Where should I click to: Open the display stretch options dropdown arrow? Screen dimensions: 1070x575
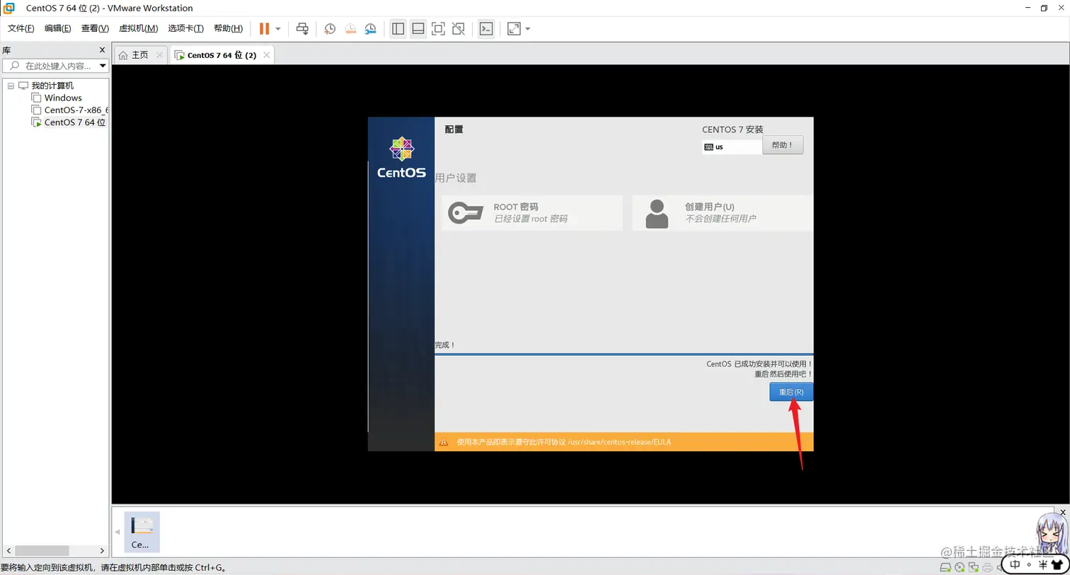click(x=528, y=29)
